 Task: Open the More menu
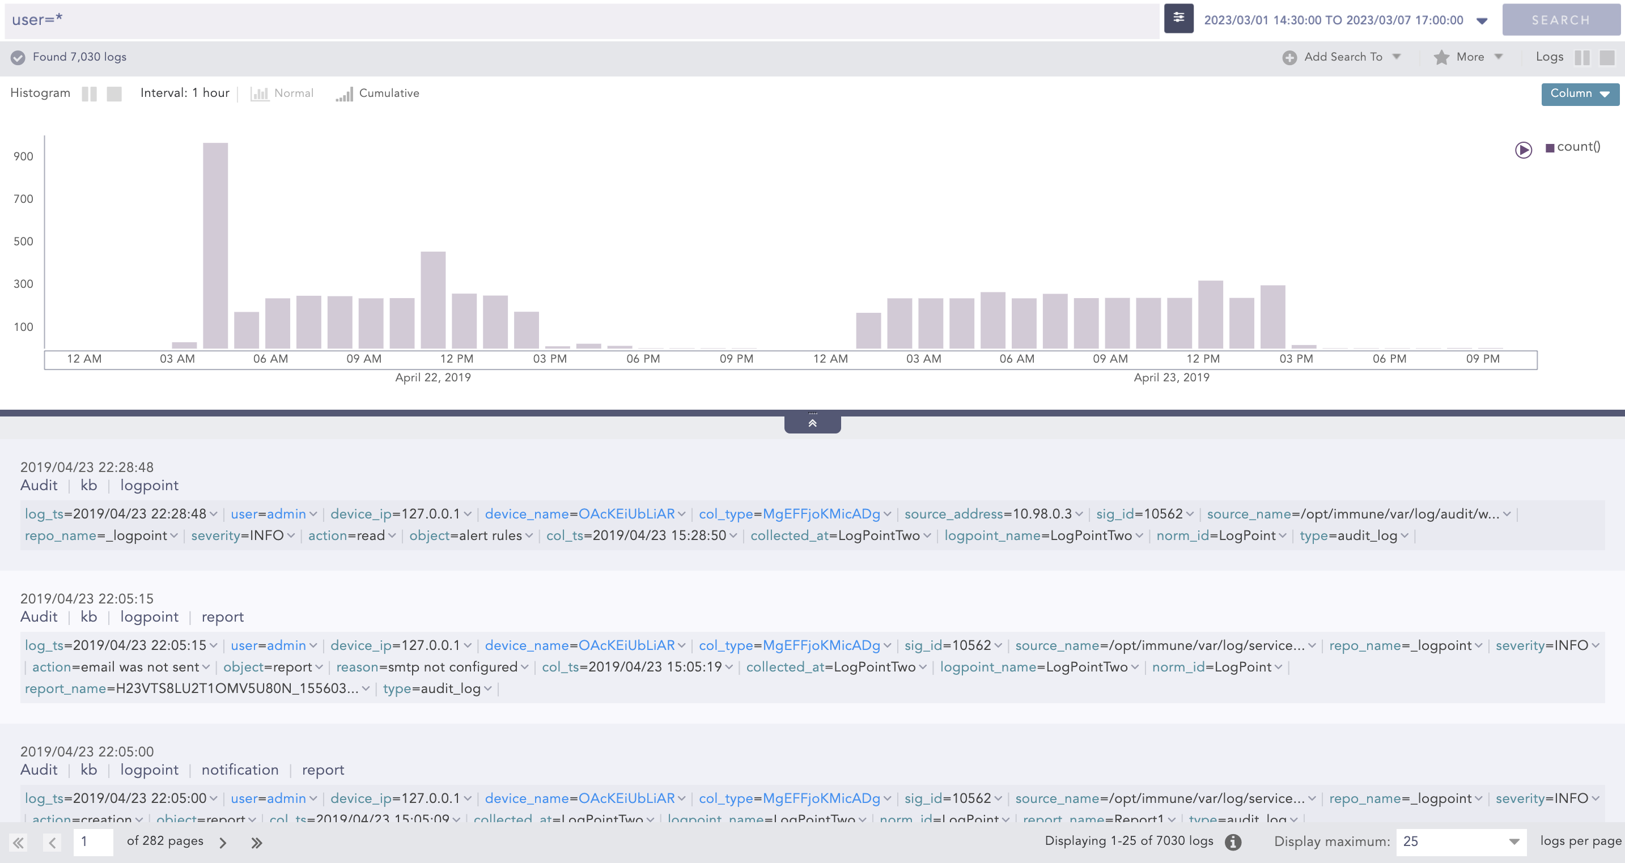point(1470,57)
